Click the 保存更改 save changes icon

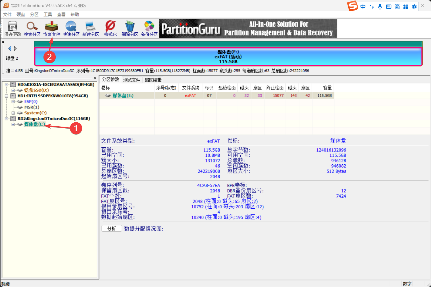coord(13,29)
